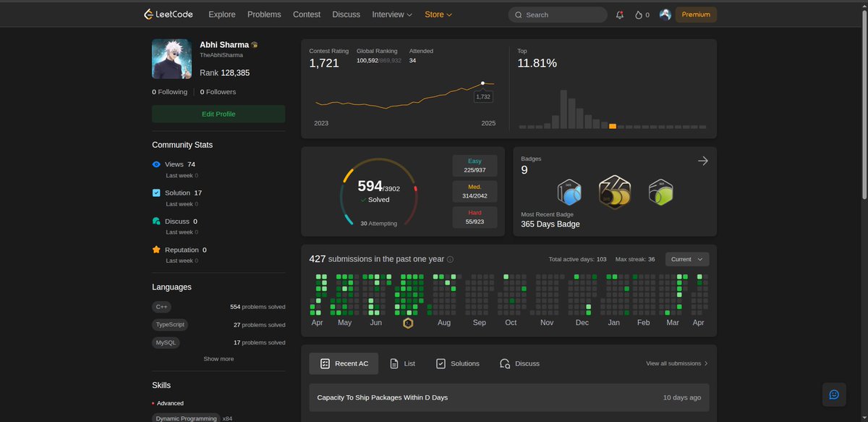The image size is (868, 422).
Task: Open the chat support icon
Action: tap(834, 394)
